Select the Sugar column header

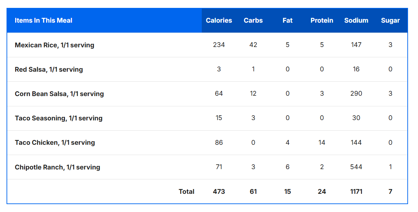pyautogui.click(x=390, y=21)
